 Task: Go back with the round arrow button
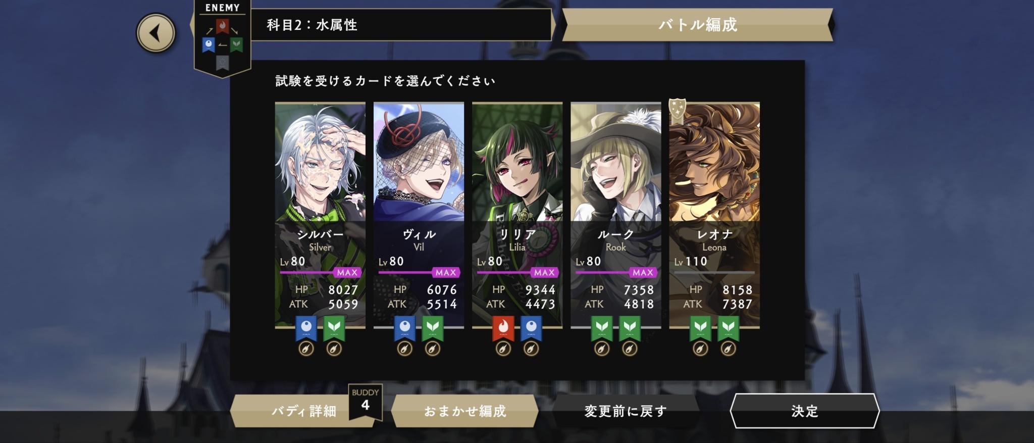156,33
